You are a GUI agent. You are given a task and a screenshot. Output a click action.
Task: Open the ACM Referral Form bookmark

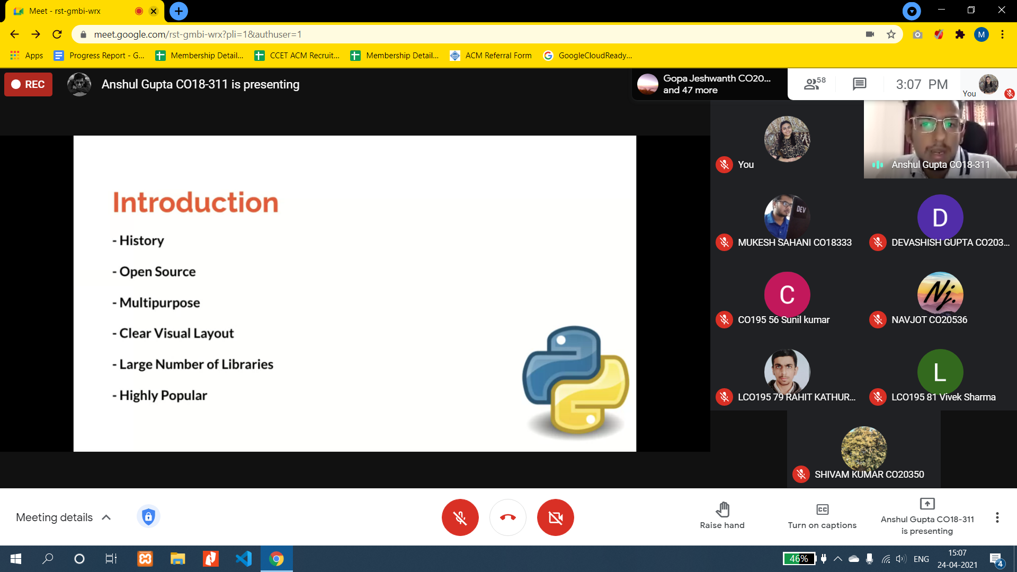491,56
